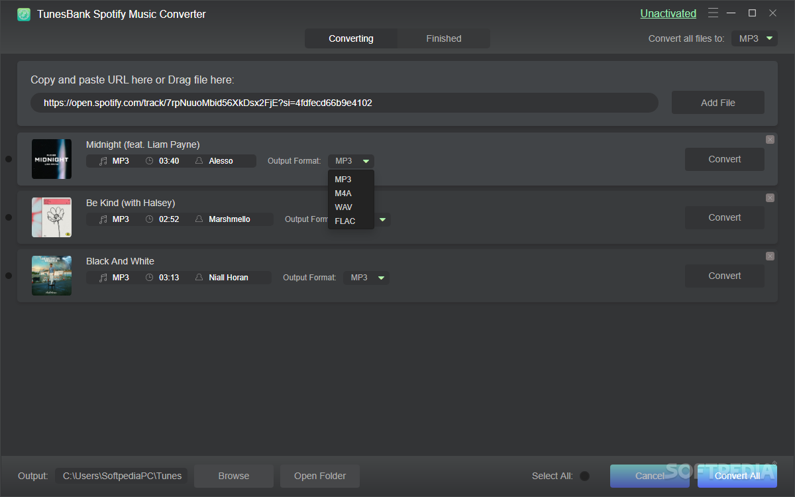Click the Cancel button
Screen dimensions: 795x497
click(x=650, y=476)
